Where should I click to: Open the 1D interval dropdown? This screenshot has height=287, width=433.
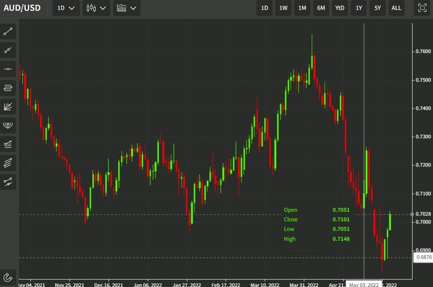[66, 8]
